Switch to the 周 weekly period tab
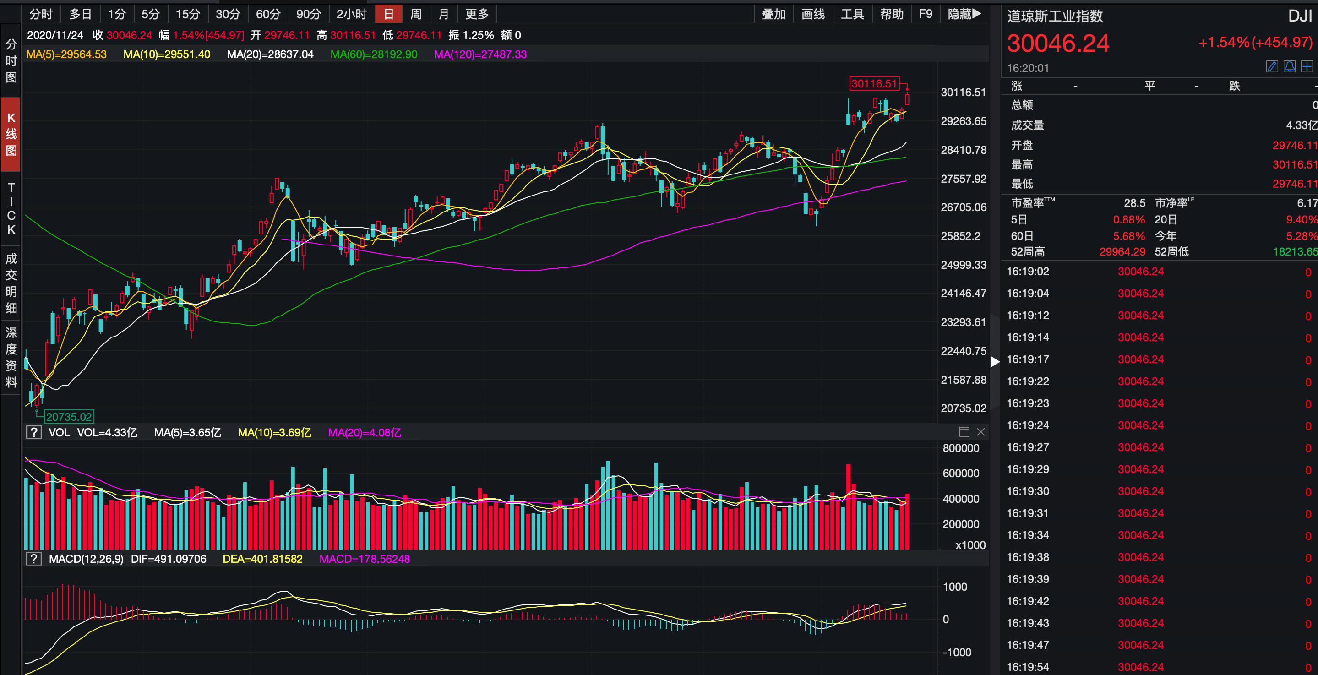Screen dimensions: 1318x675 [x=416, y=14]
